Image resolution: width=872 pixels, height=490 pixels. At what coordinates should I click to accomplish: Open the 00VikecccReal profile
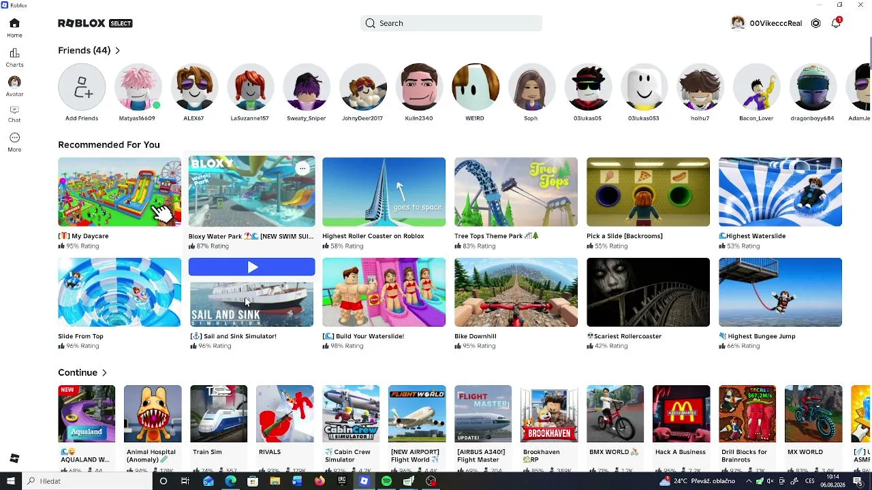(x=766, y=23)
